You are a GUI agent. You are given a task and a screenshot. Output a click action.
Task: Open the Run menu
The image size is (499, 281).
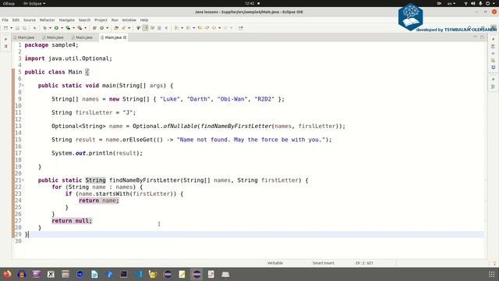(x=115, y=20)
